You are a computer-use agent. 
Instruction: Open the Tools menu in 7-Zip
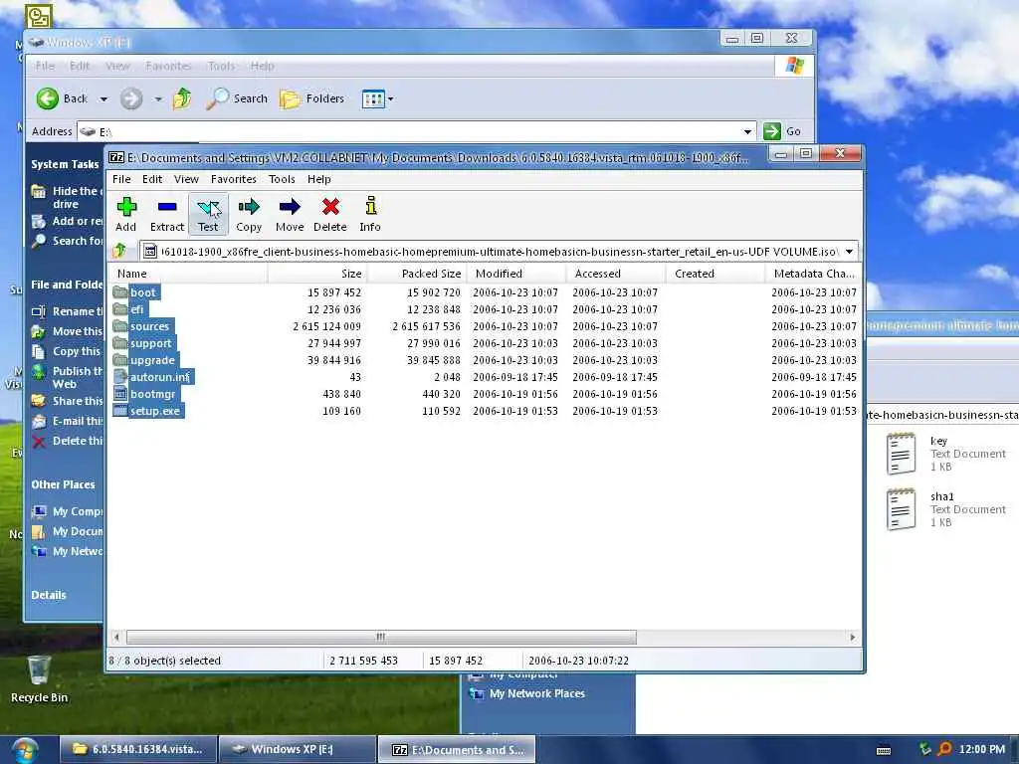[x=282, y=179]
